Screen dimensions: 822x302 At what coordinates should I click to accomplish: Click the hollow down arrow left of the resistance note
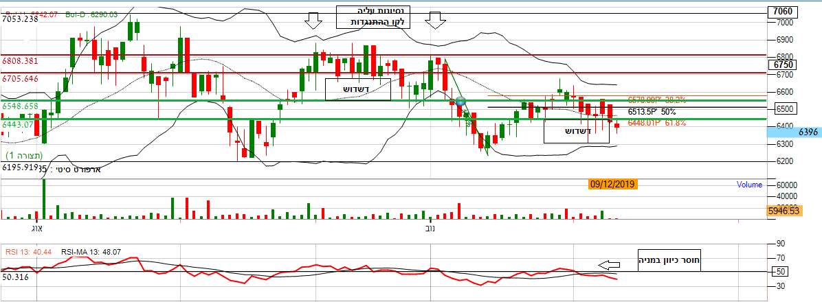pos(313,21)
